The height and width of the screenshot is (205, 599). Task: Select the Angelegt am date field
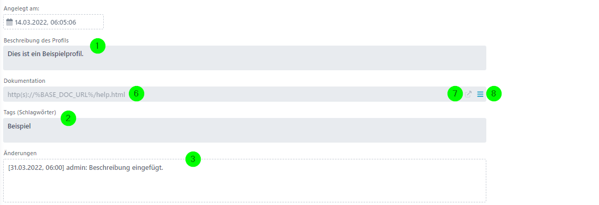53,22
